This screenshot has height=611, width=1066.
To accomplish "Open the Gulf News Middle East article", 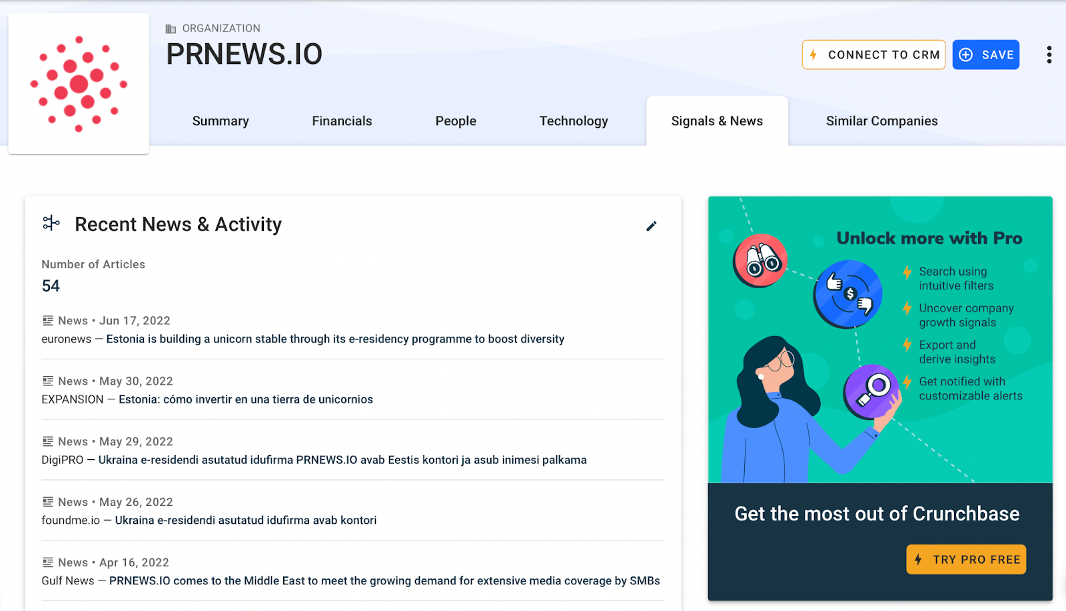I will point(384,580).
